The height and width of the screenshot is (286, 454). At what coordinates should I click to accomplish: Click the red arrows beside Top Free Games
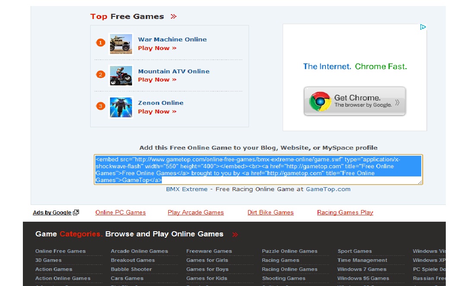(x=173, y=16)
